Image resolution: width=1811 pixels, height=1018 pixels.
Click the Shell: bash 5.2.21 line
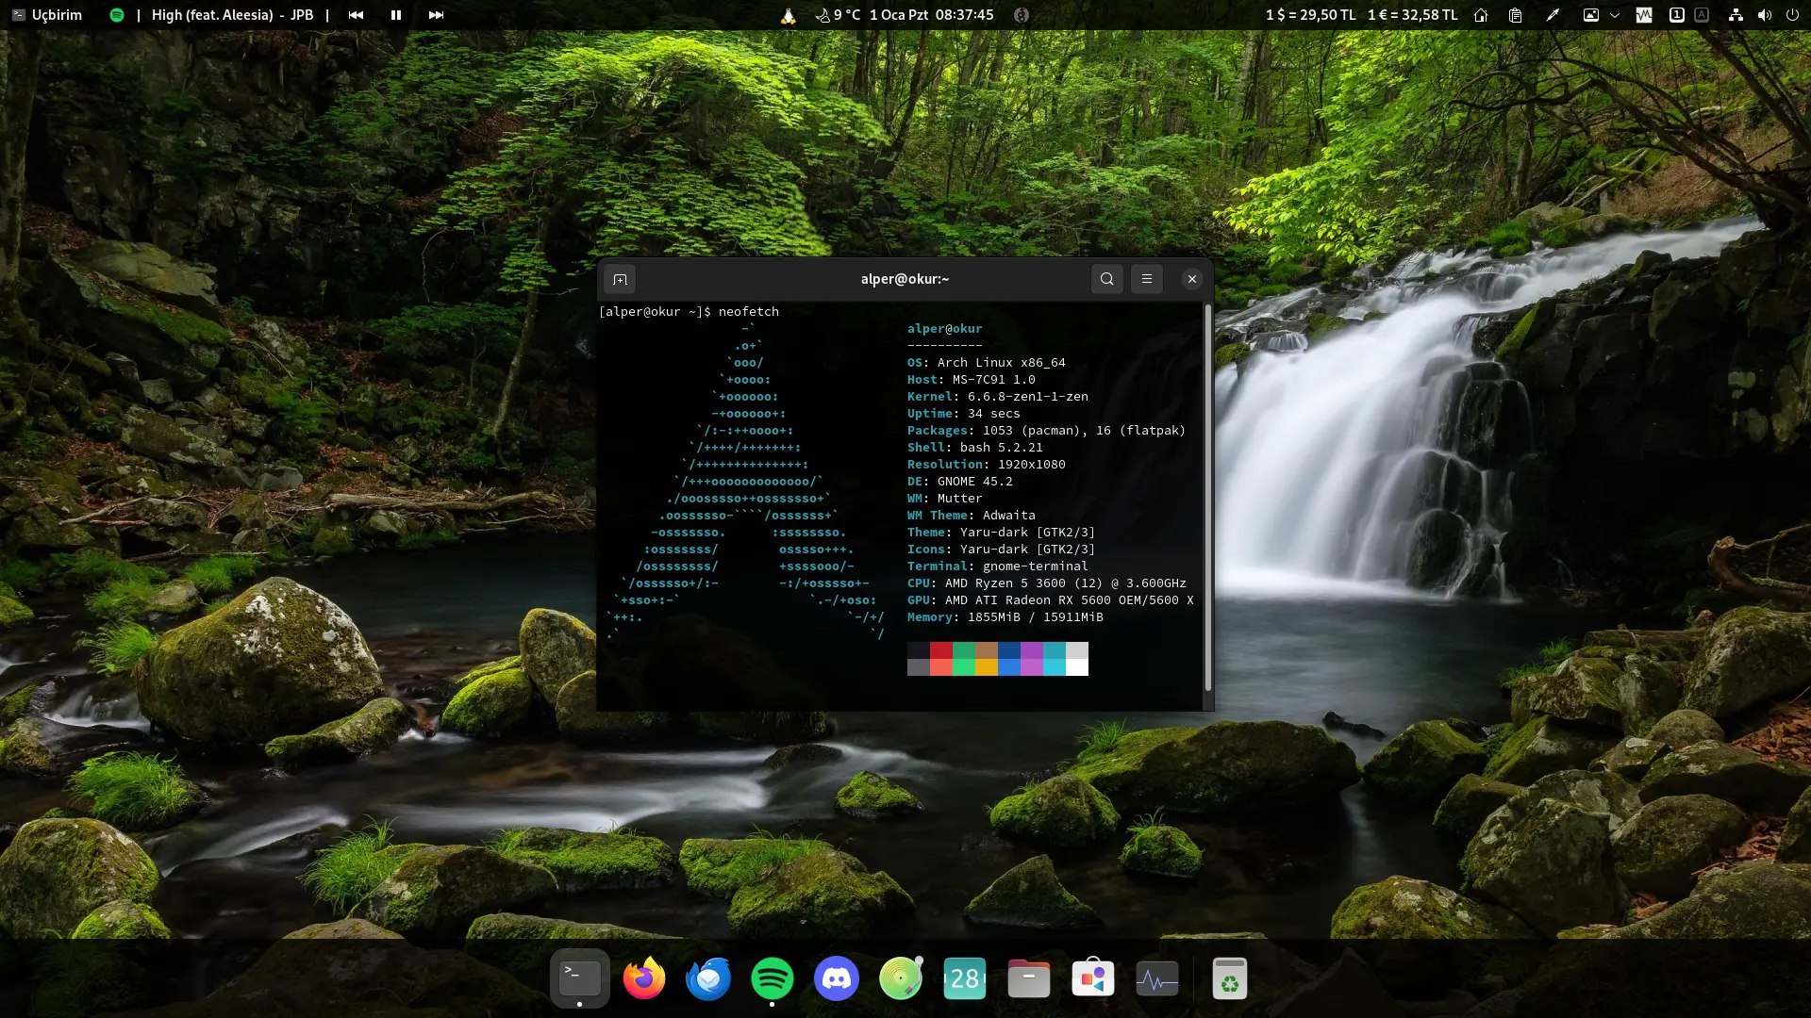974,447
